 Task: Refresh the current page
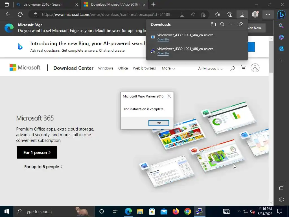pos(20,14)
